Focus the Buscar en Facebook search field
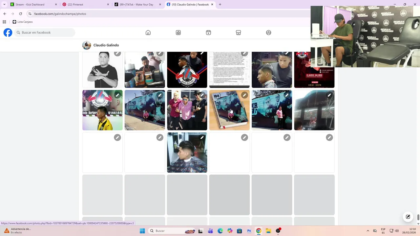The height and width of the screenshot is (236, 420). pyautogui.click(x=44, y=32)
